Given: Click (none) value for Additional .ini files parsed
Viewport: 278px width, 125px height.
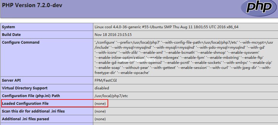Looking at the screenshot, I should [x=100, y=119].
